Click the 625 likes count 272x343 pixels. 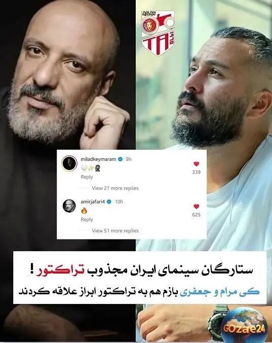tap(196, 215)
